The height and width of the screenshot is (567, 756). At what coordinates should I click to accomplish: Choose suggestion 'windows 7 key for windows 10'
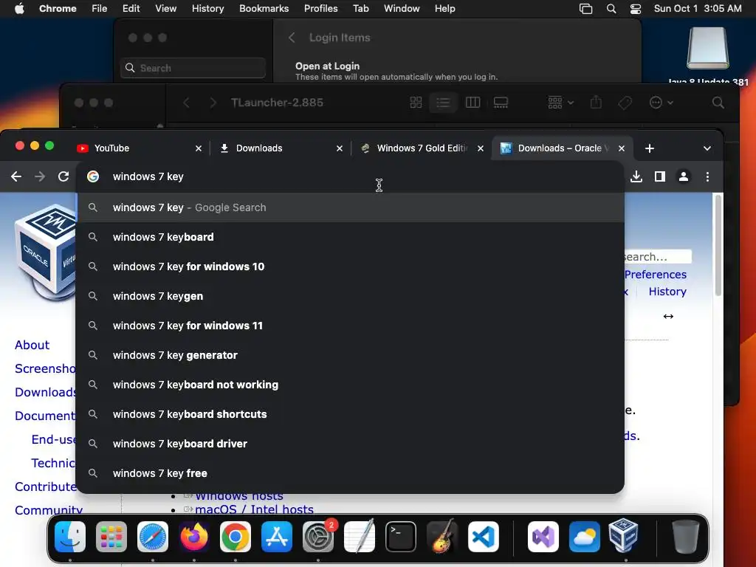(x=350, y=267)
